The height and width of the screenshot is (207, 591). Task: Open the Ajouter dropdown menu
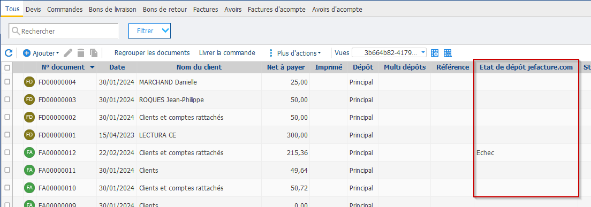(x=41, y=53)
